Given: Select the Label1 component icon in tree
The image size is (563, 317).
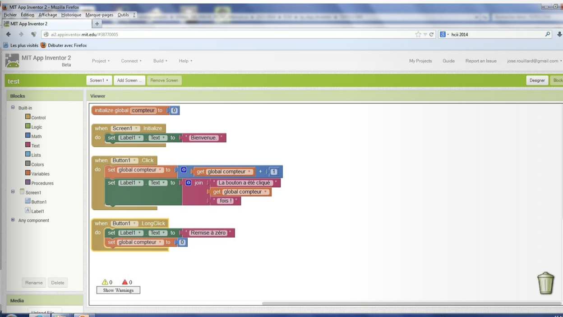Looking at the screenshot, I should (x=28, y=211).
